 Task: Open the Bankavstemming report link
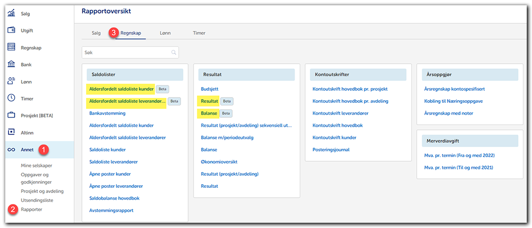click(x=110, y=113)
